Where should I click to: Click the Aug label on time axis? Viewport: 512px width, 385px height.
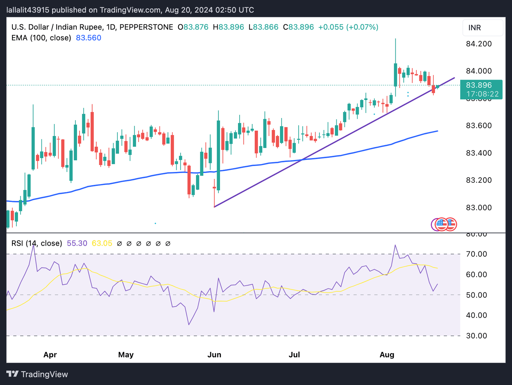point(387,355)
